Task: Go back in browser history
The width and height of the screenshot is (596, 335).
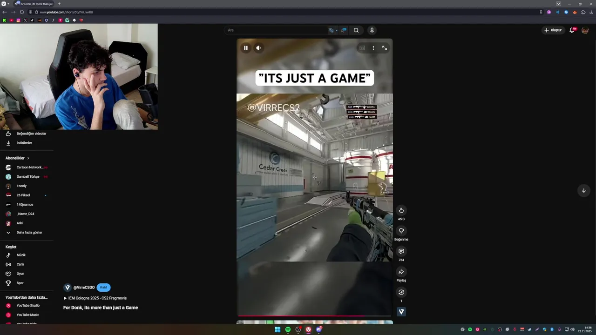Action: tap(4, 12)
